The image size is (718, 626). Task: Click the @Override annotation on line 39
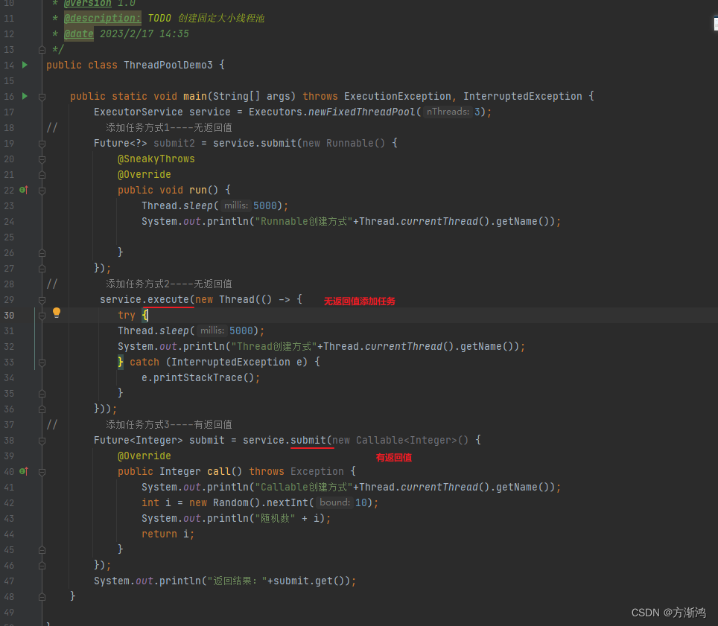click(x=144, y=456)
